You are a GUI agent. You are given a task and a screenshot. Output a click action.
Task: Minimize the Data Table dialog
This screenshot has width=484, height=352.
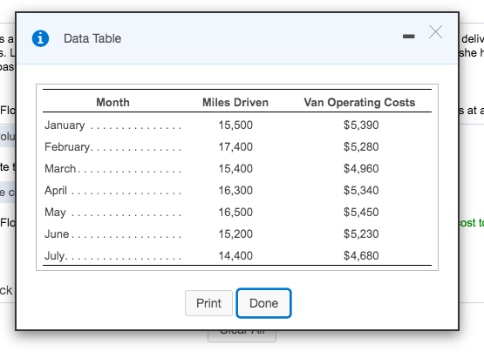409,37
